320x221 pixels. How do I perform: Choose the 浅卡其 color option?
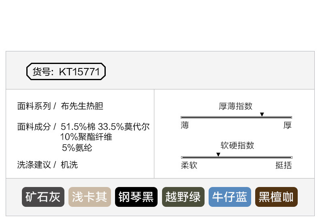tap(90, 197)
